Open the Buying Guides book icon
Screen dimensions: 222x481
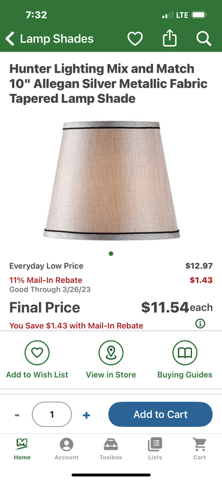pos(185,353)
